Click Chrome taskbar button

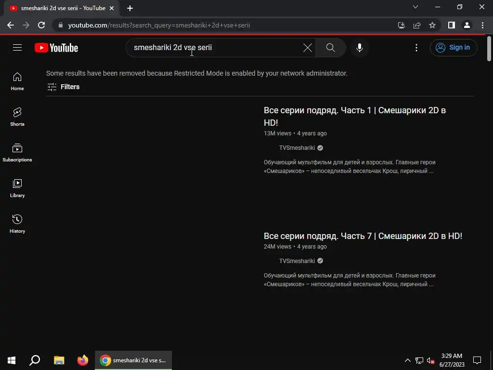(133, 360)
